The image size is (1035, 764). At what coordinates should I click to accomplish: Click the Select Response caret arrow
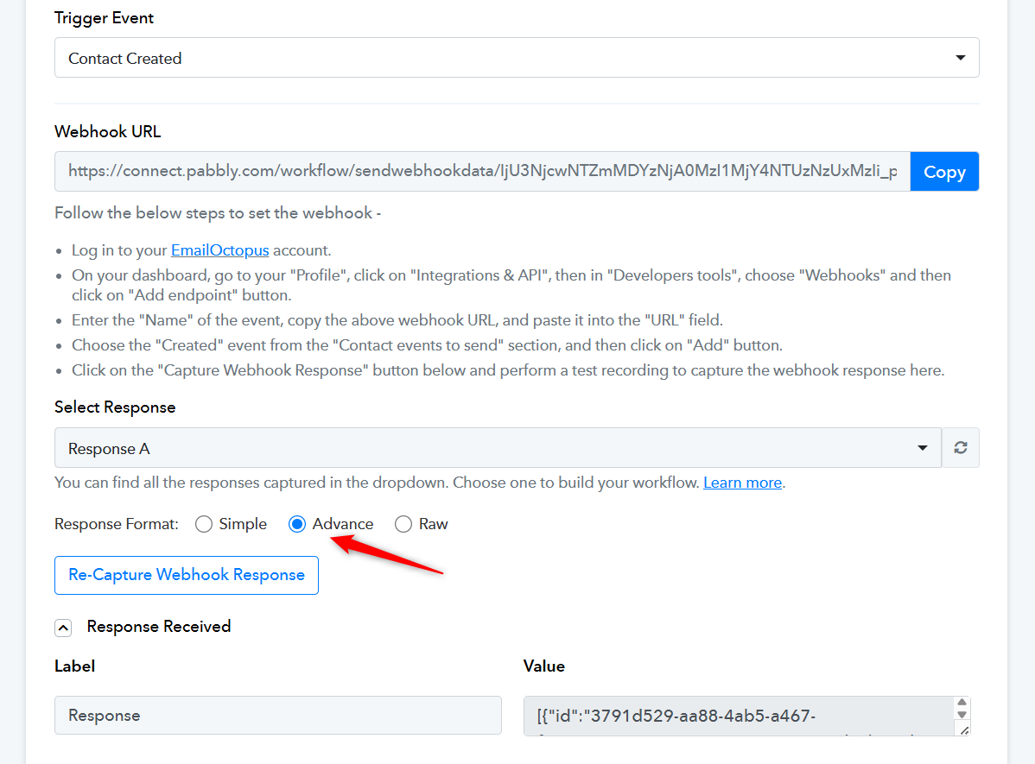pos(922,448)
